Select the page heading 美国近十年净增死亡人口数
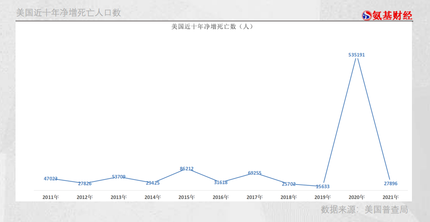This screenshot has height=222, width=430. tap(68, 13)
